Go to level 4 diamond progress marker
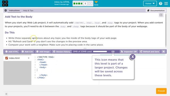This screenshot has height=96, width=170. (82, 3)
